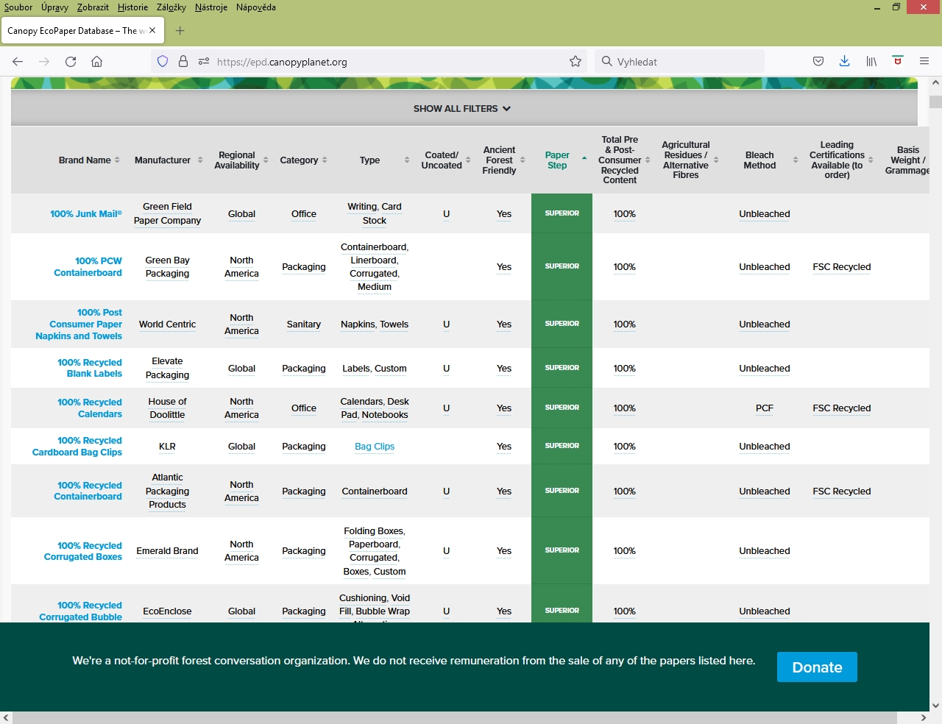Viewport: 942px width, 724px height.
Task: Bookmark this page with the star
Action: [576, 62]
